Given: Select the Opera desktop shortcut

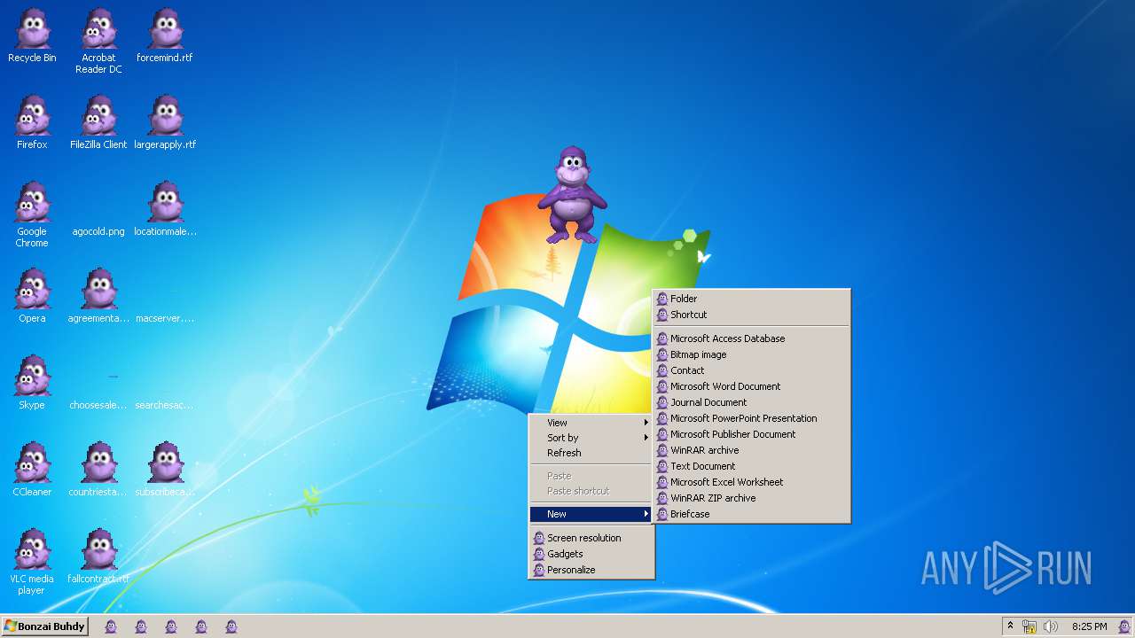Looking at the screenshot, I should [32, 296].
